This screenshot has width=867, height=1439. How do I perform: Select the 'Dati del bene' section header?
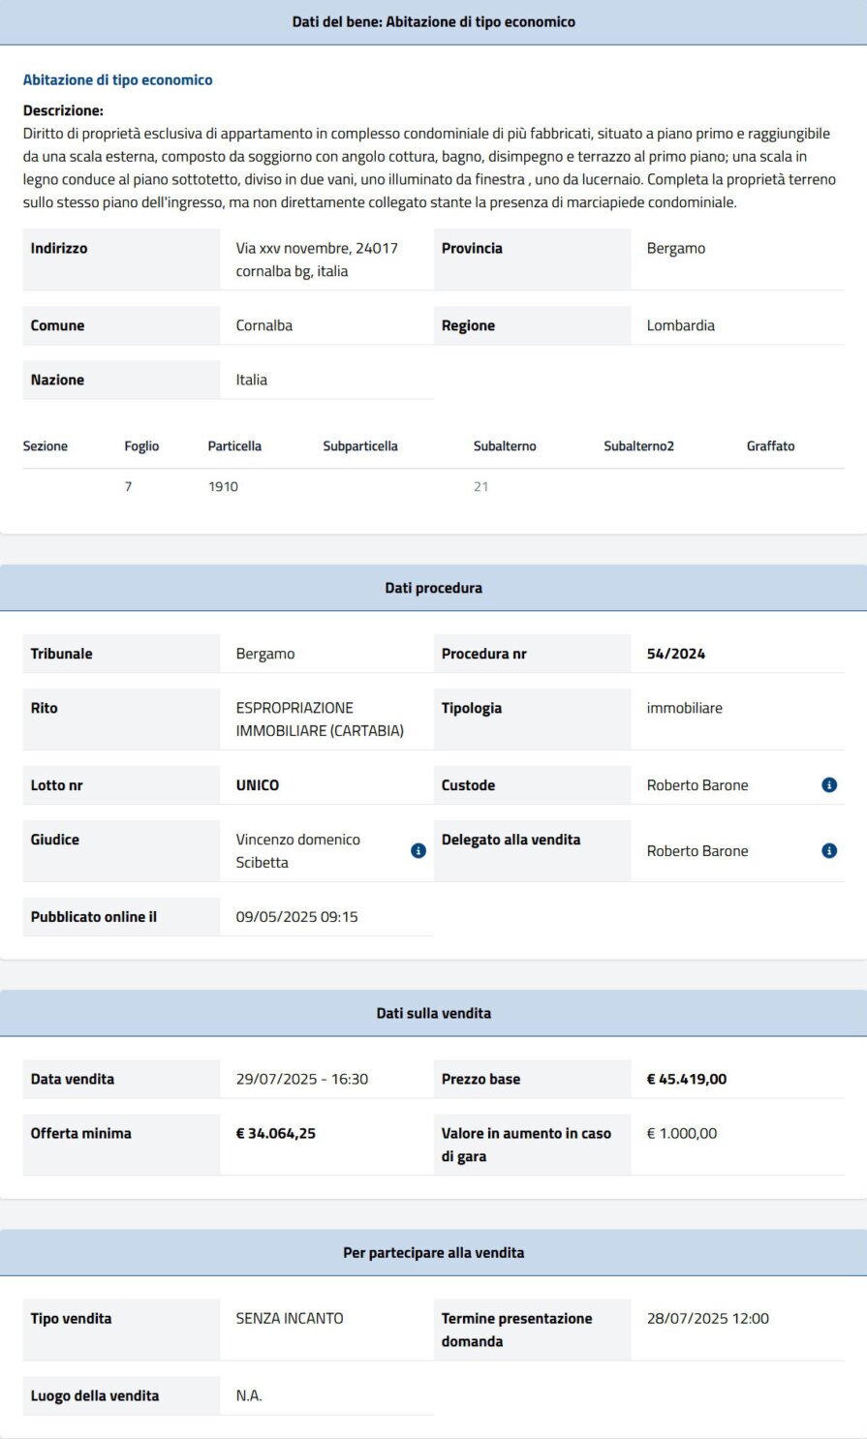433,22
